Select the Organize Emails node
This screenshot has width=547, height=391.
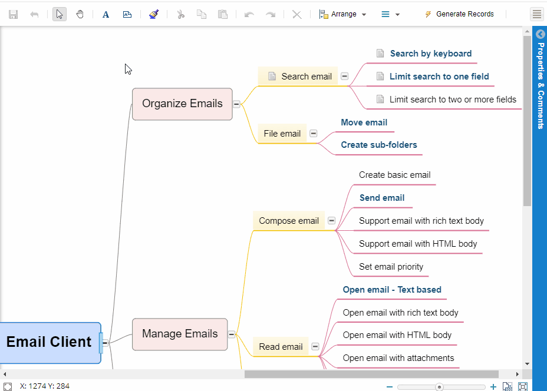pyautogui.click(x=182, y=104)
